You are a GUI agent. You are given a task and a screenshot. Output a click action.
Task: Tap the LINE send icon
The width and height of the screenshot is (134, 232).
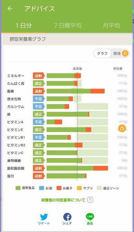(x=90, y=217)
